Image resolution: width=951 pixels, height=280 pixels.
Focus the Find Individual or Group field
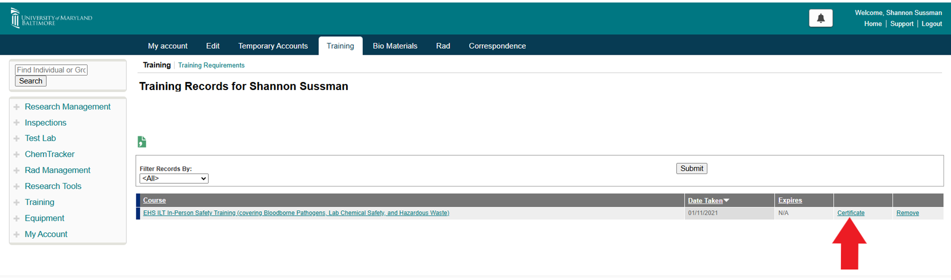(x=51, y=70)
